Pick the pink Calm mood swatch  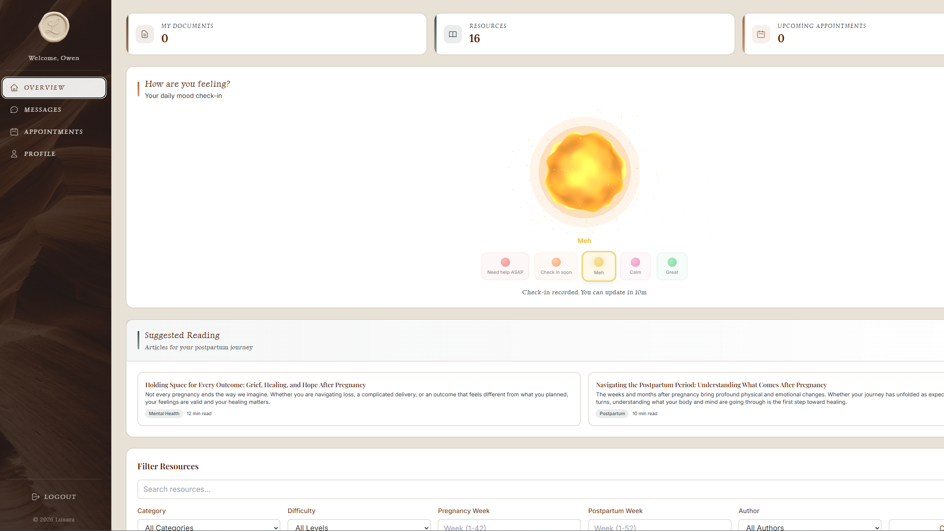point(635,266)
